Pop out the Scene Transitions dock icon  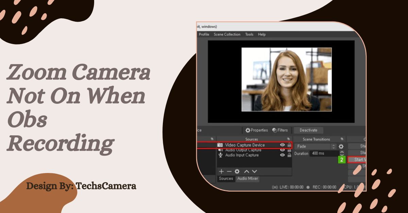(x=342, y=139)
